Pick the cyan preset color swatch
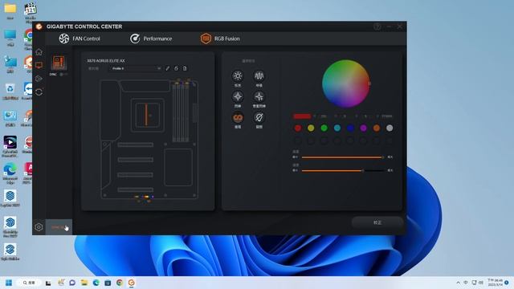This screenshot has width=514, height=289. 337,128
